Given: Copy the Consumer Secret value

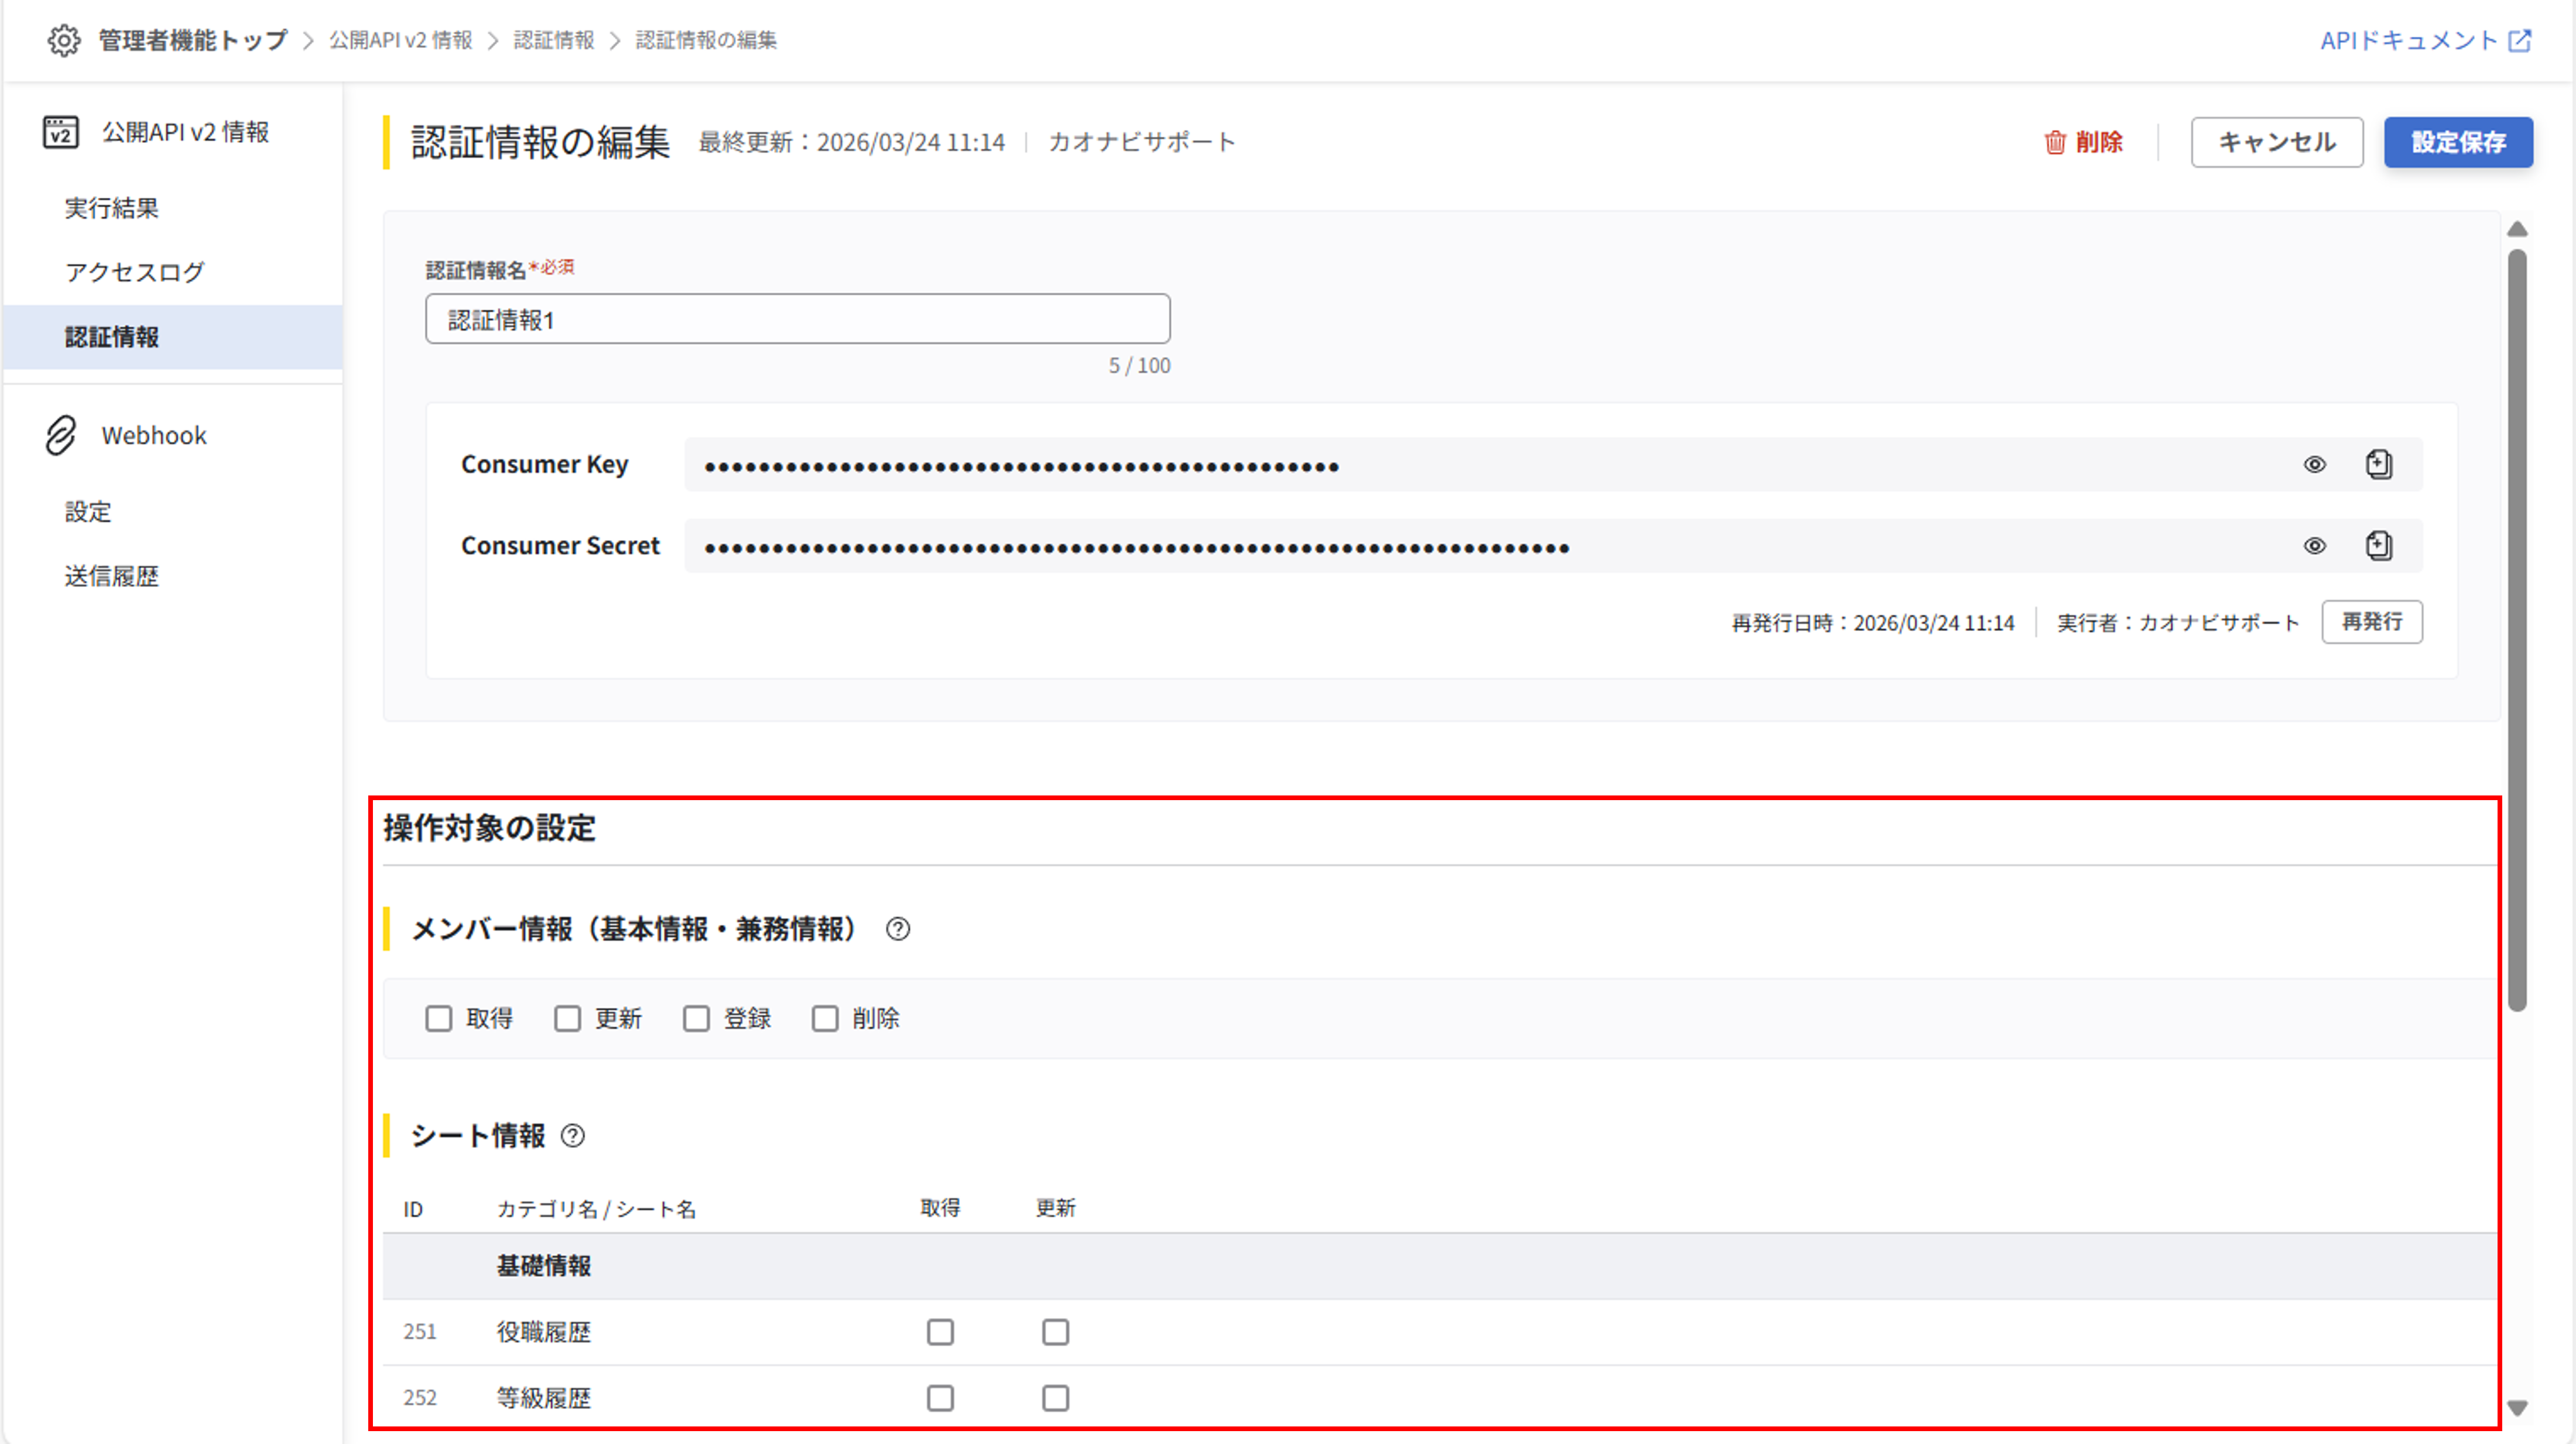Looking at the screenshot, I should click(x=2379, y=546).
